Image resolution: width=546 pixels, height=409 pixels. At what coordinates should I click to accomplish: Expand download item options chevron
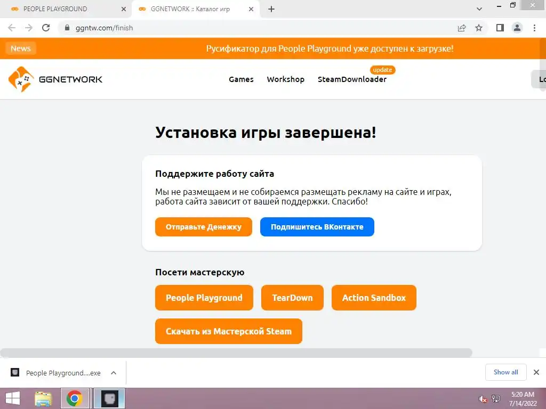click(114, 373)
